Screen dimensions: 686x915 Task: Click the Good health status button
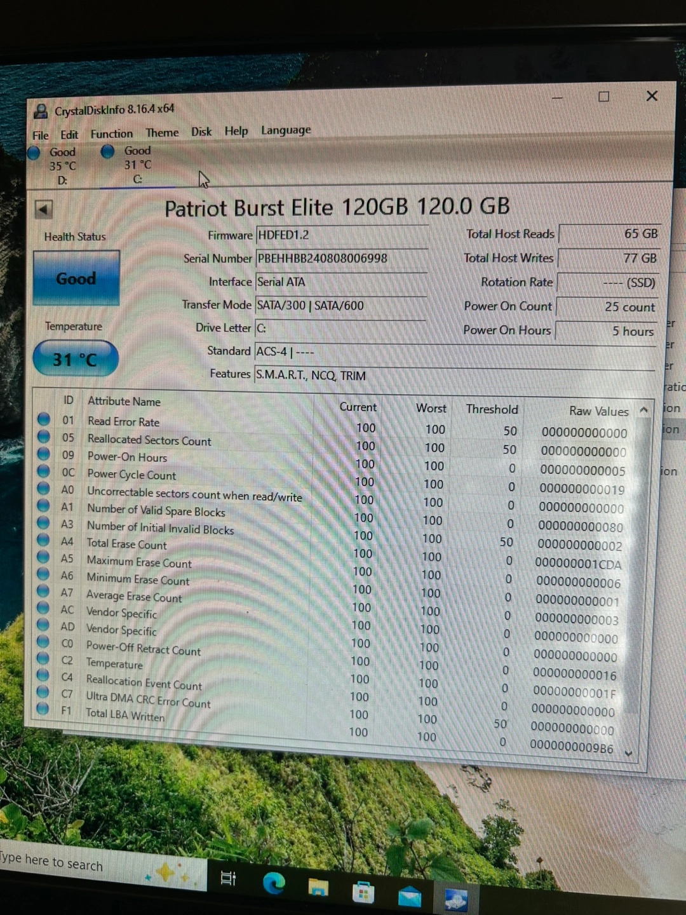coord(76,278)
